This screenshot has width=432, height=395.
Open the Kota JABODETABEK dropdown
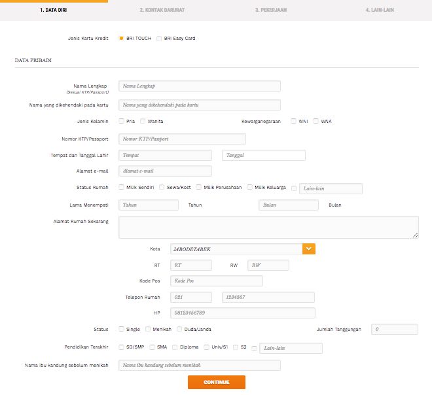point(243,249)
